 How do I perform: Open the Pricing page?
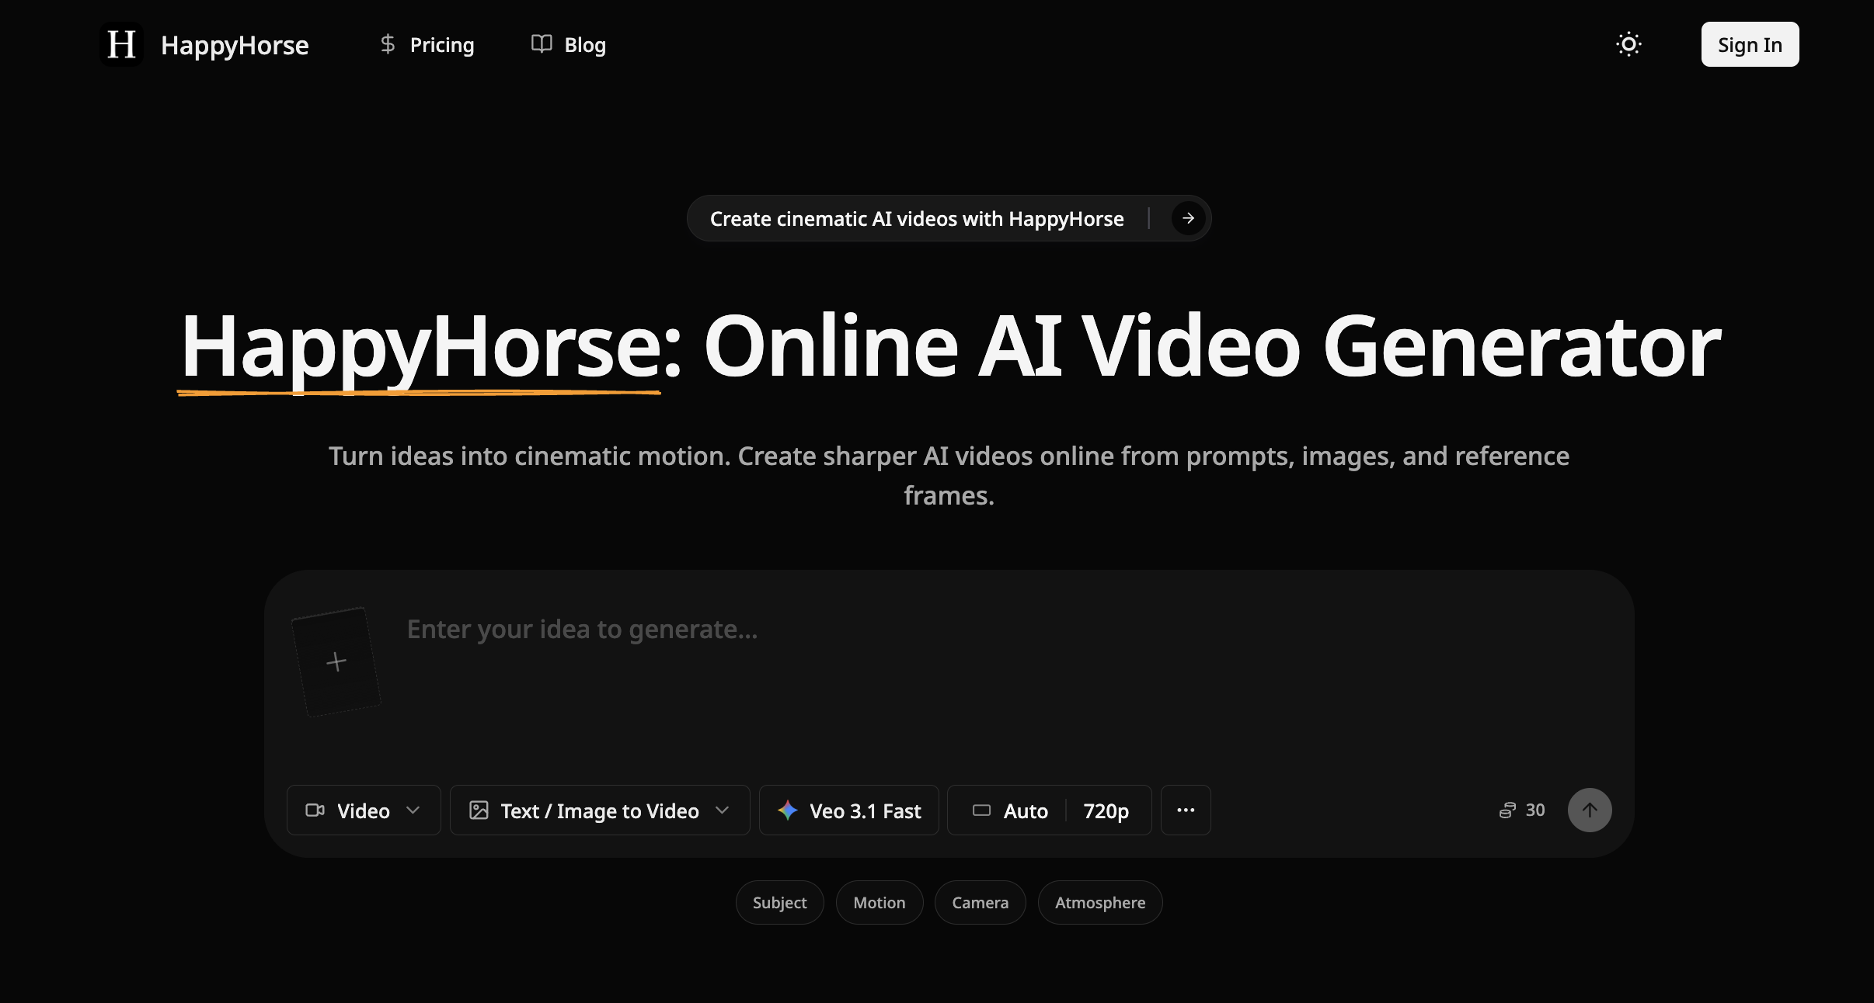point(442,44)
